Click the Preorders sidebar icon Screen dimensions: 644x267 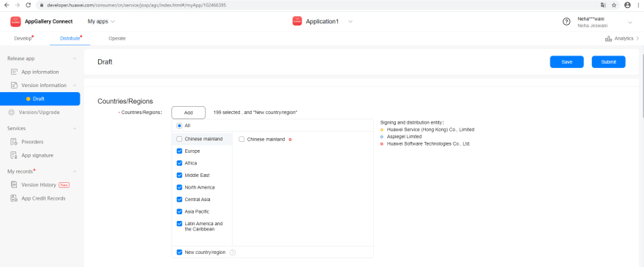coord(14,142)
